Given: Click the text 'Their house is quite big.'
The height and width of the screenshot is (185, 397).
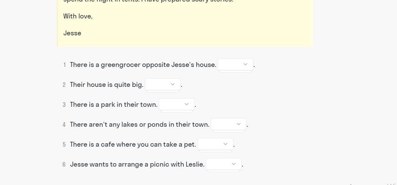Looking at the screenshot, I should tap(107, 85).
